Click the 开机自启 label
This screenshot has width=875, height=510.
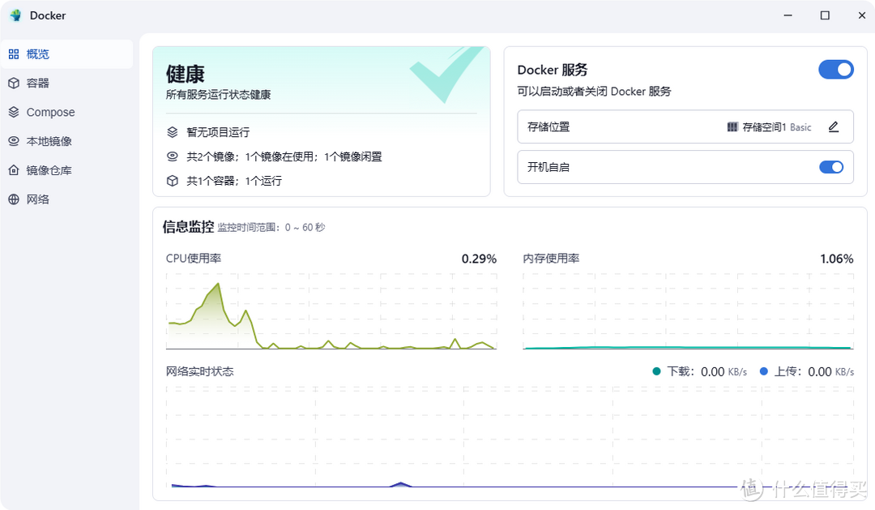(548, 167)
